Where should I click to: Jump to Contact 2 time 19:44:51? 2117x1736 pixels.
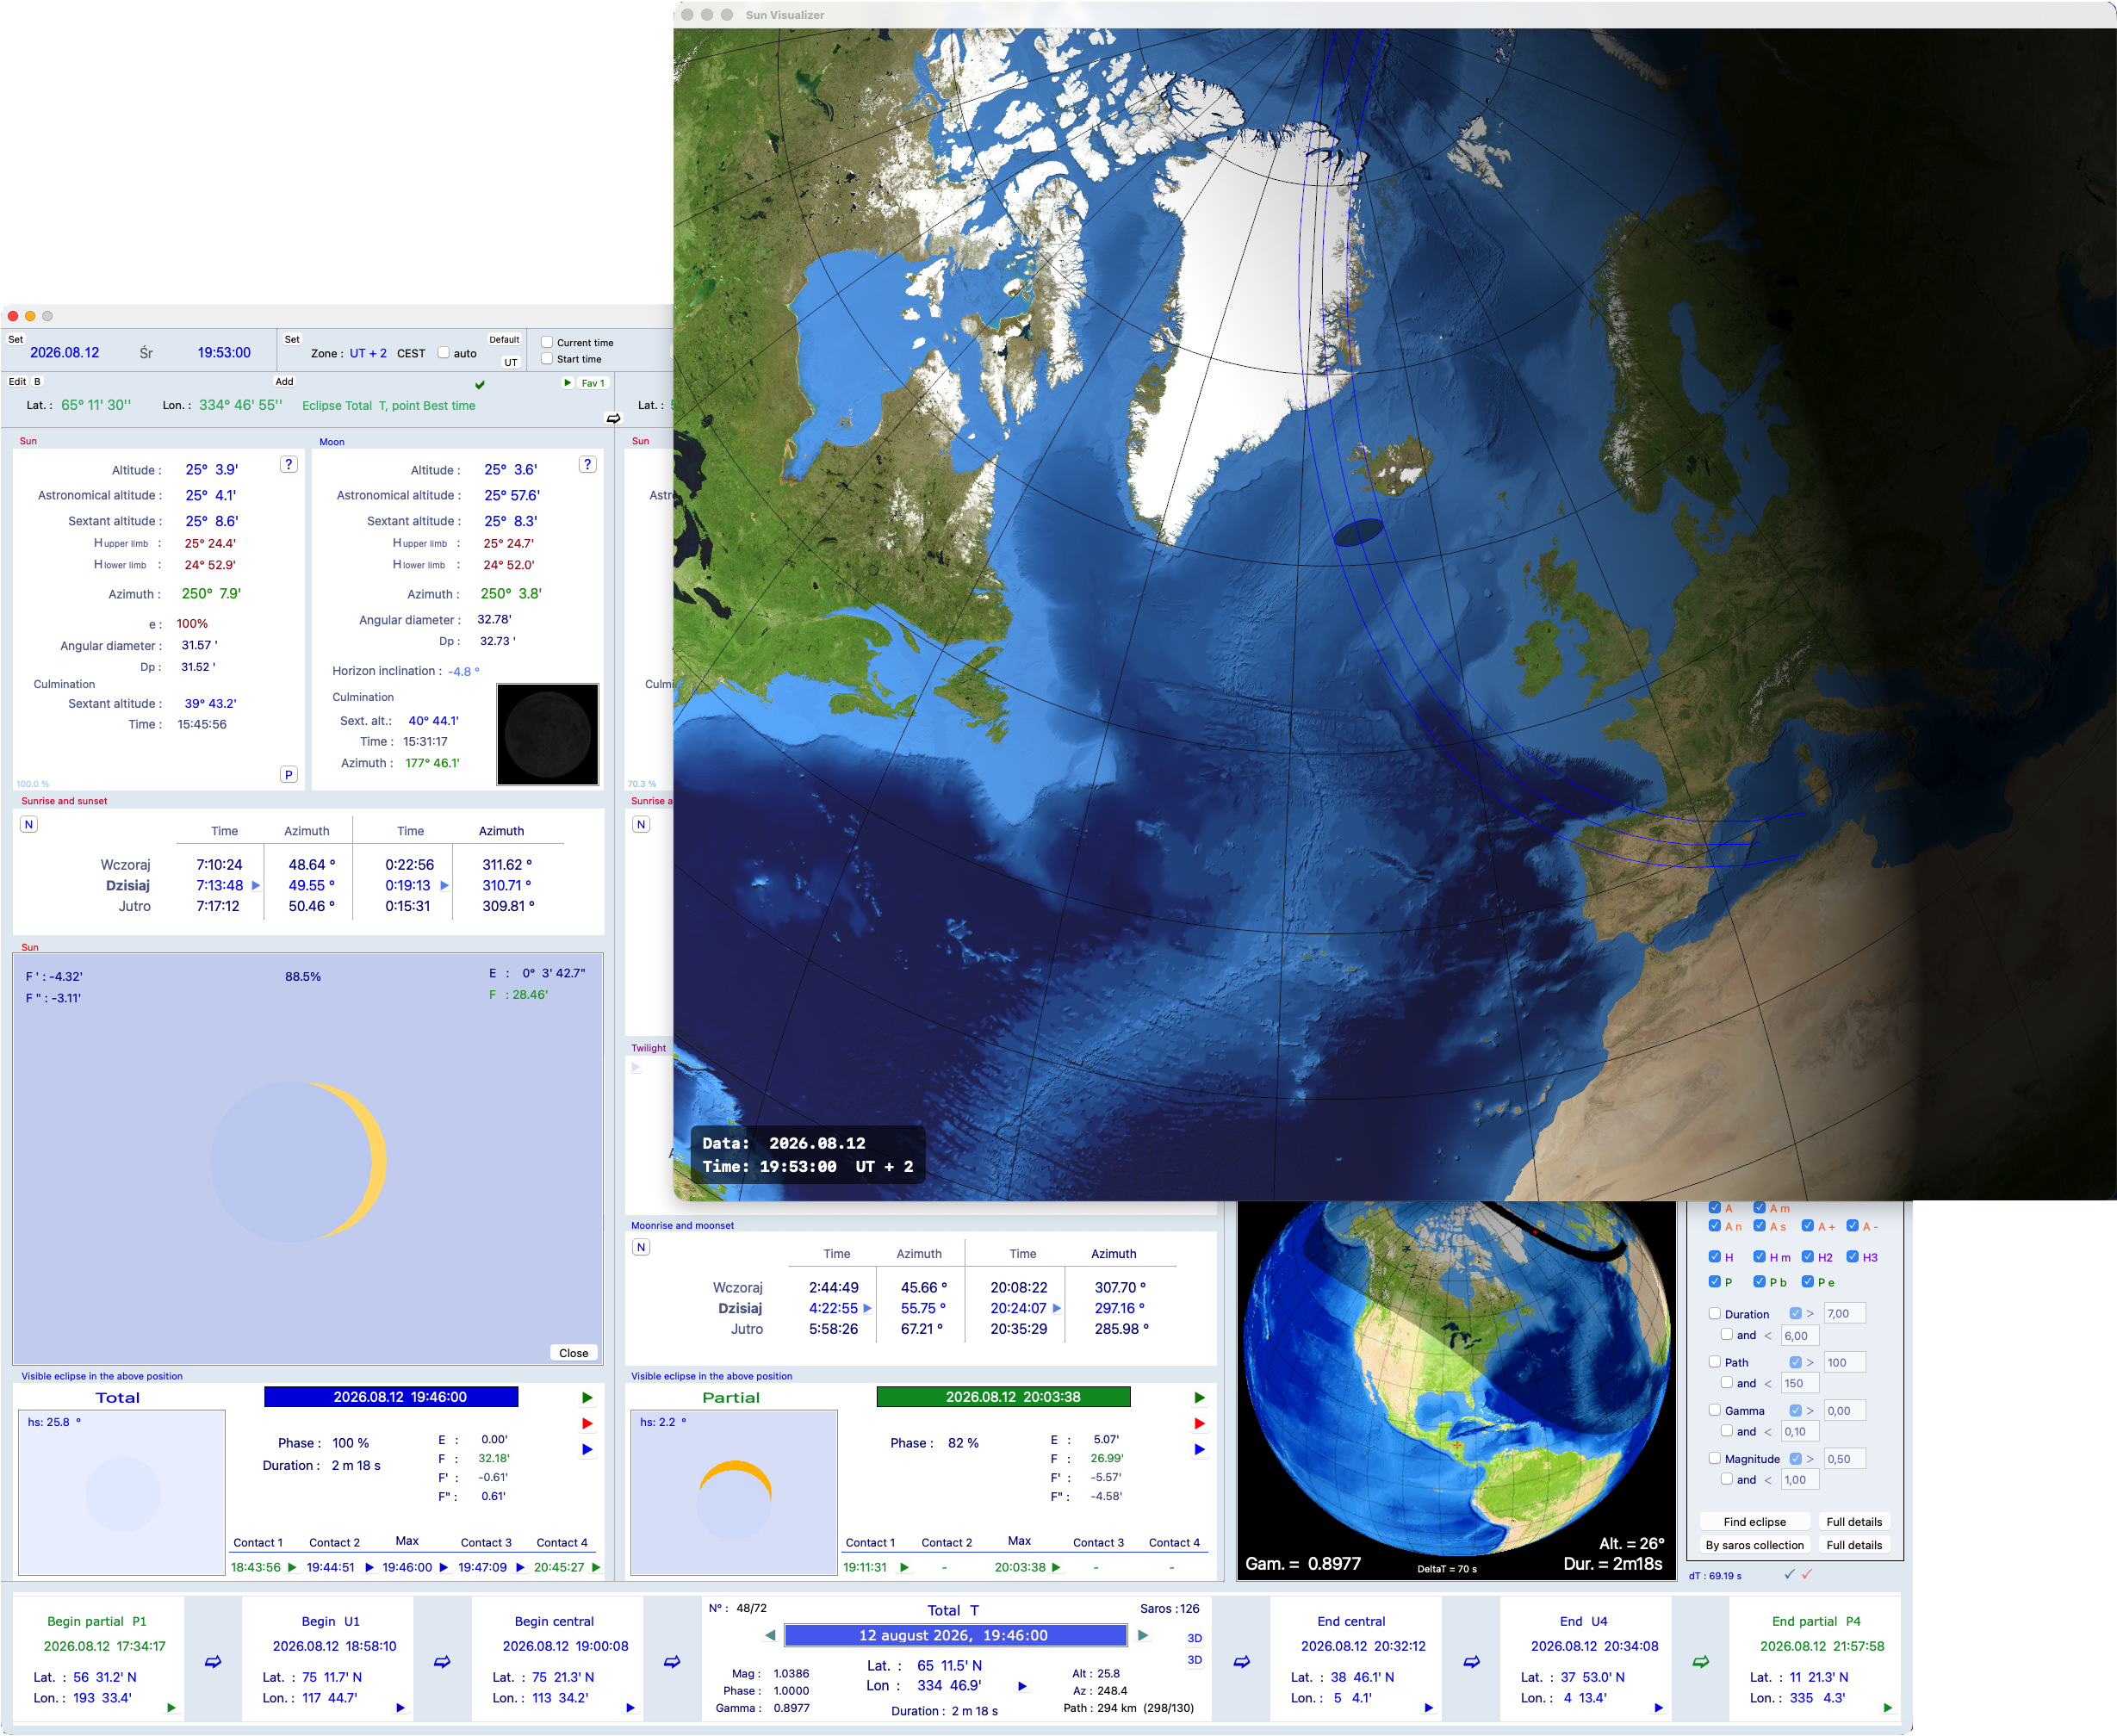[x=369, y=1567]
